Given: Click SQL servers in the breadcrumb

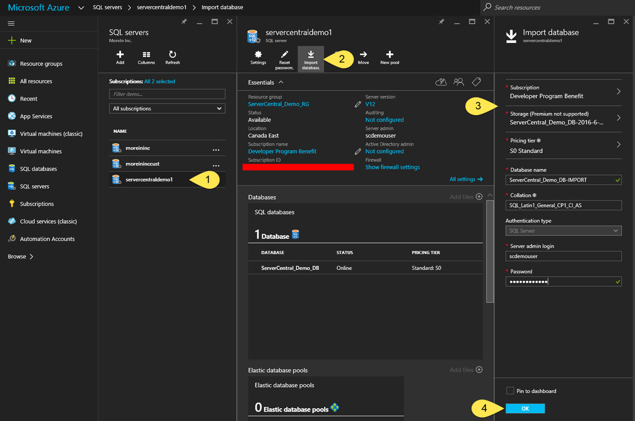Looking at the screenshot, I should [107, 7].
